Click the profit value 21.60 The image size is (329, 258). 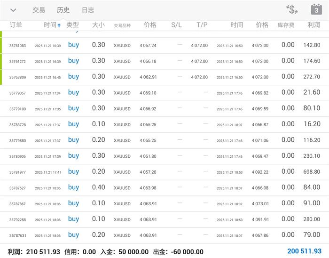click(x=312, y=92)
